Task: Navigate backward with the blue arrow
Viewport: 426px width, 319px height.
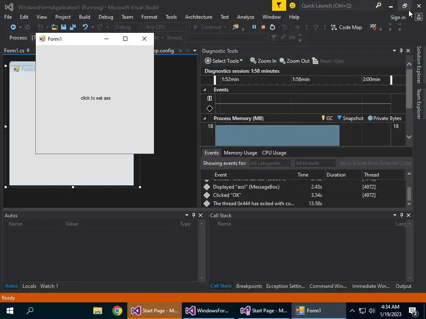Action: tap(13, 27)
